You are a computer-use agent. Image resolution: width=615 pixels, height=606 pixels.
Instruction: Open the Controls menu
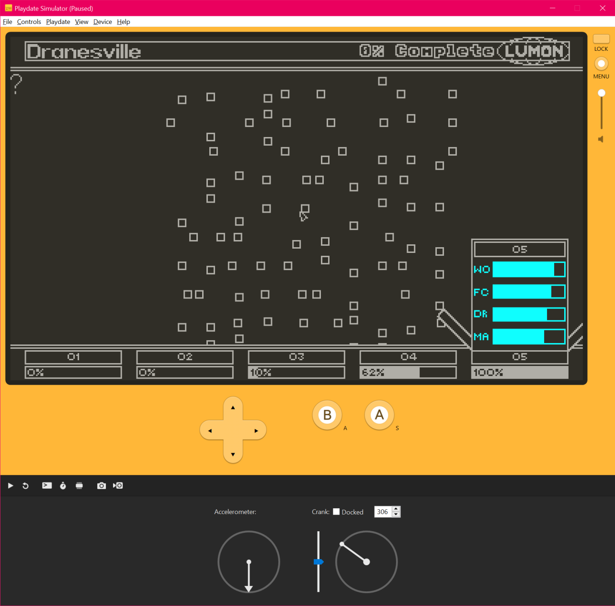pyautogui.click(x=29, y=22)
